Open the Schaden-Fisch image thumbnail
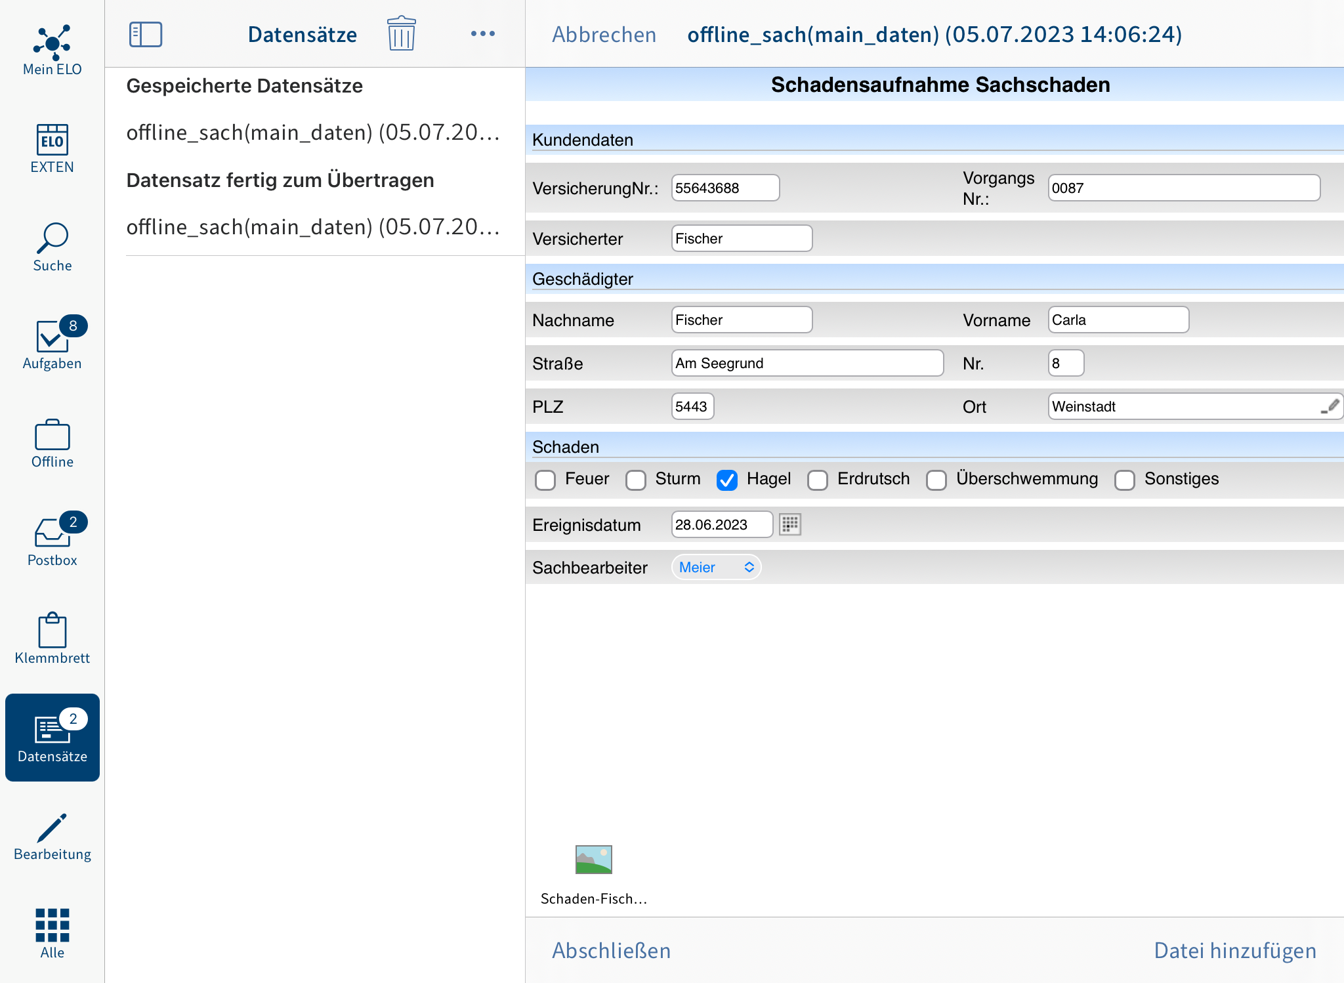Image resolution: width=1344 pixels, height=983 pixels. [594, 860]
